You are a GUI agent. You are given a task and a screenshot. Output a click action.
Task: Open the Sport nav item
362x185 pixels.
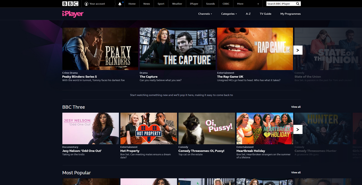point(161,4)
